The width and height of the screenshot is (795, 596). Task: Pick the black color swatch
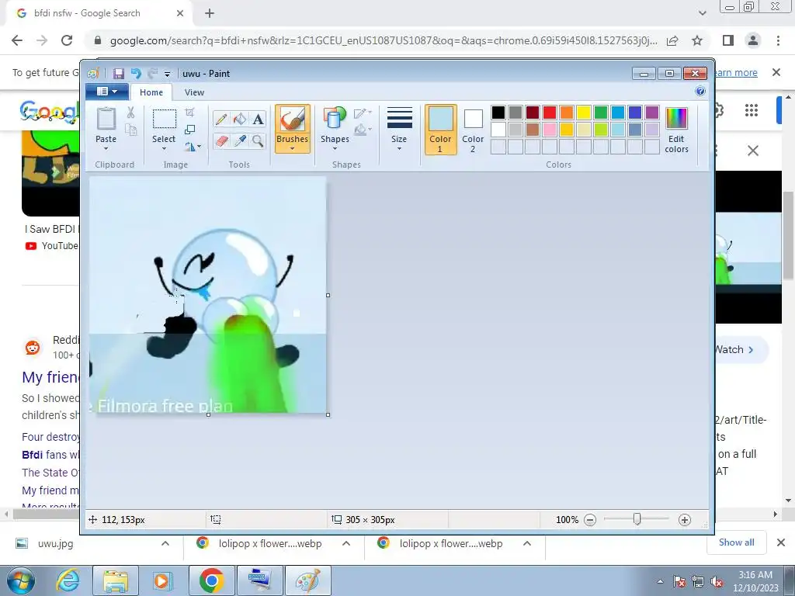click(498, 113)
